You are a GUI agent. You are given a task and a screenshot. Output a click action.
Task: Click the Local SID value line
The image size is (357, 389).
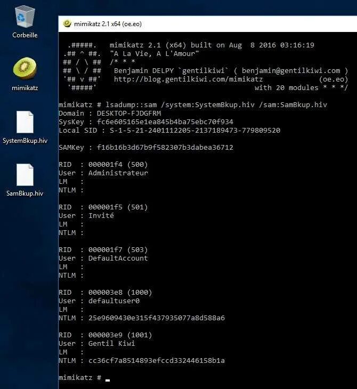(x=169, y=131)
